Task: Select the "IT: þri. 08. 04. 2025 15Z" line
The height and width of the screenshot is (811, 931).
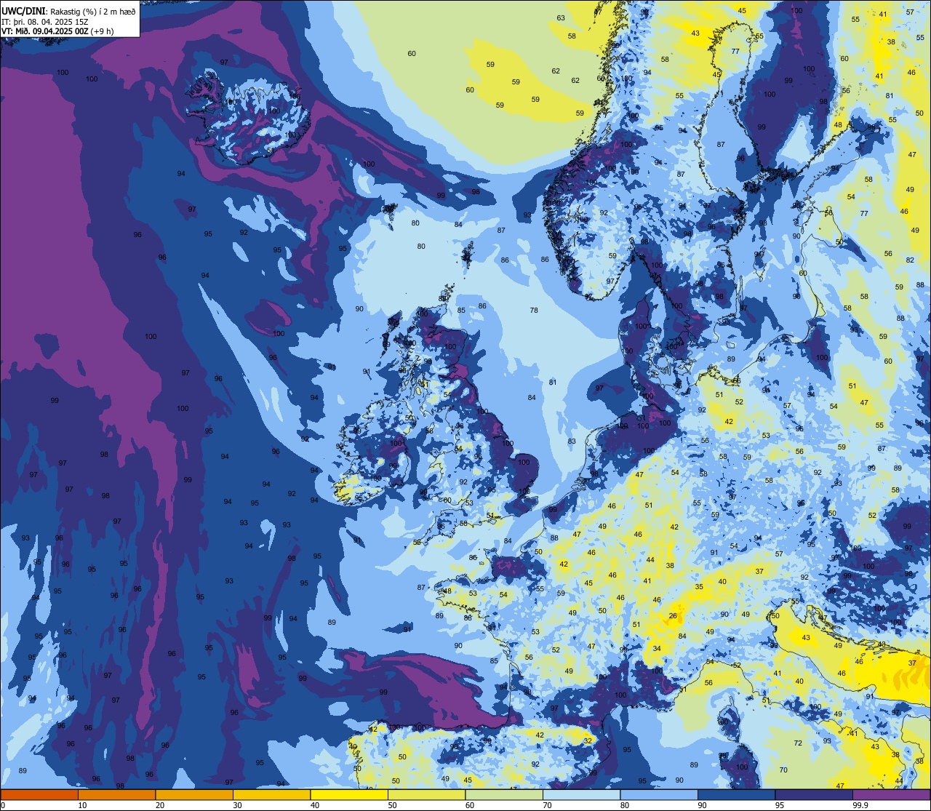Action: click(x=45, y=22)
